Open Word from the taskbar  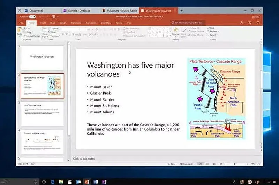point(96,182)
